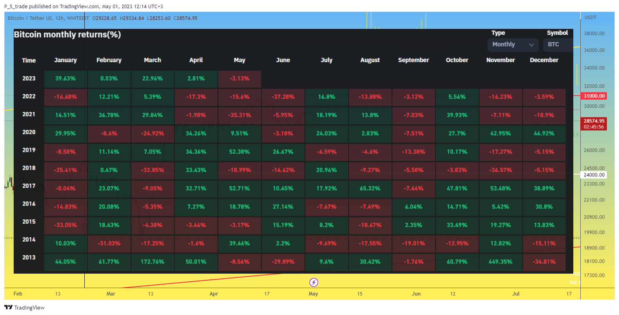Click the 39.93% cell for October 2021

[457, 116]
